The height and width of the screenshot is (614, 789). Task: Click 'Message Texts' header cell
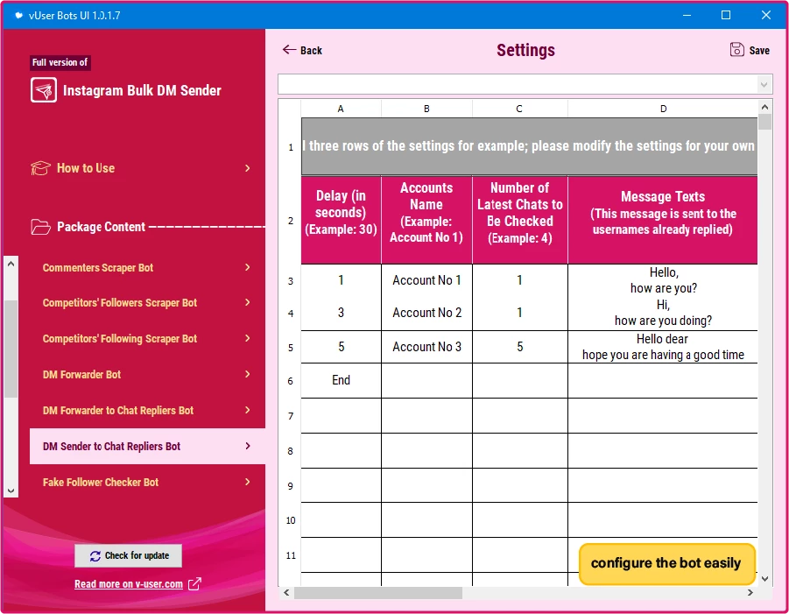click(663, 220)
